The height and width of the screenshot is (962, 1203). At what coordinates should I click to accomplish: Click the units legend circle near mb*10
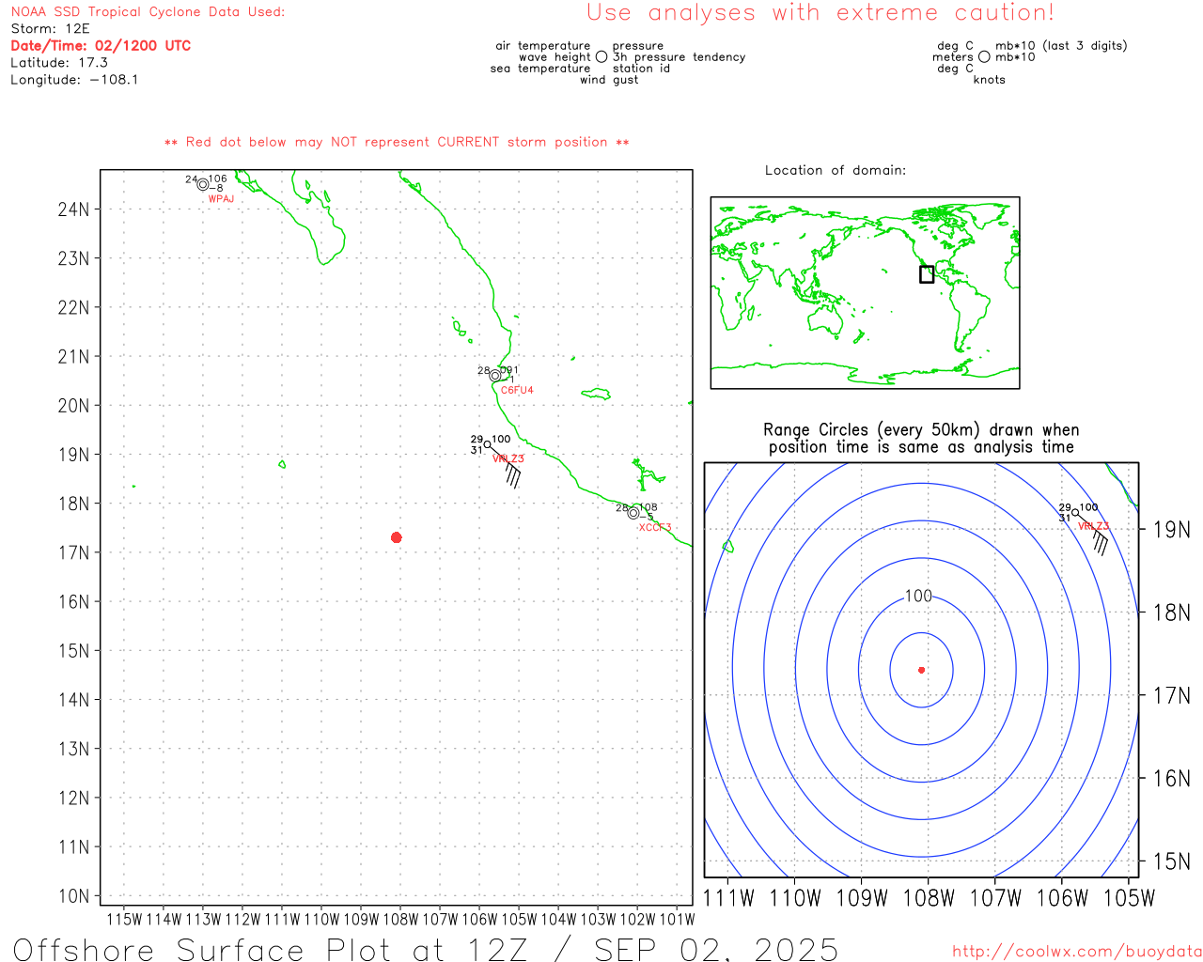coord(984,57)
